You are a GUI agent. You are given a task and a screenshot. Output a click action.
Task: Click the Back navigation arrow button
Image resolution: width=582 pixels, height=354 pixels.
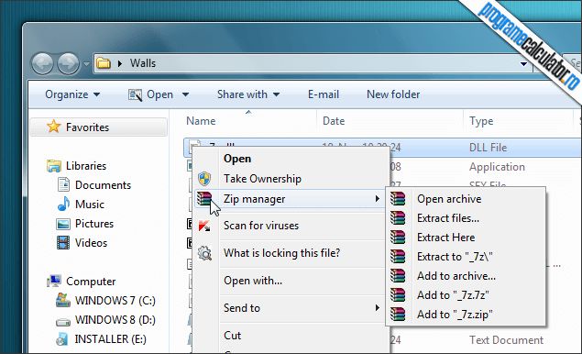tap(43, 63)
